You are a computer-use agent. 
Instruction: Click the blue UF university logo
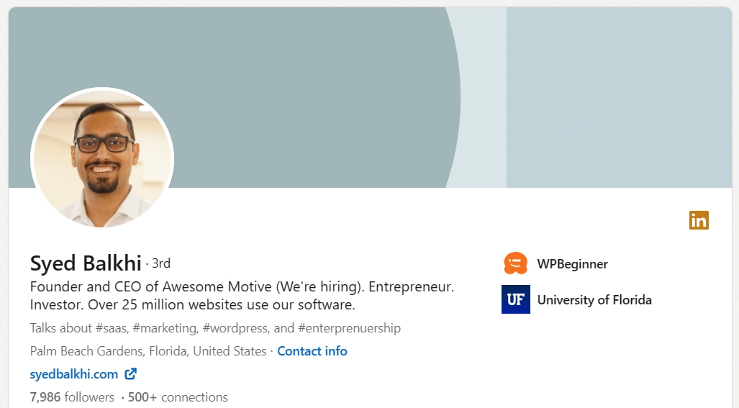(515, 299)
